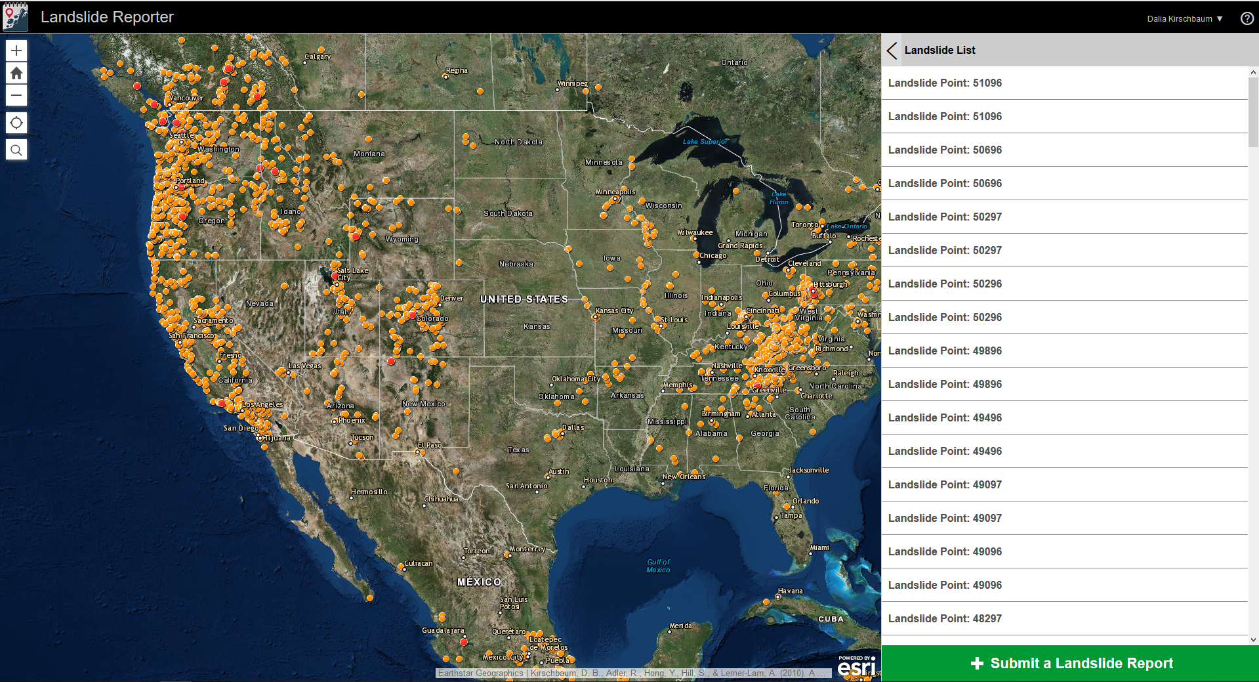Submit a Landslide Report

(x=1070, y=663)
